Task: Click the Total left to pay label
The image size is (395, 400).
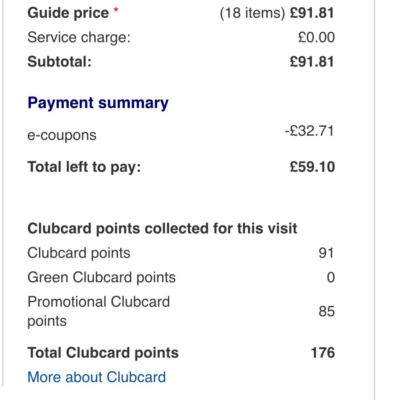Action: coord(84,167)
